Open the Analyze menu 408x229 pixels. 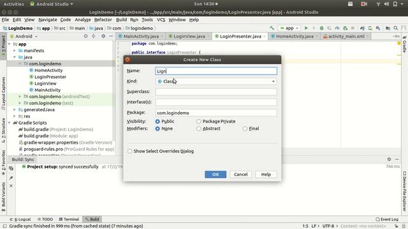(x=83, y=20)
